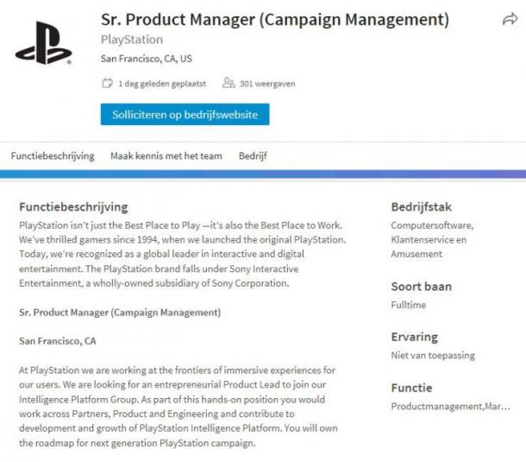
Task: Expand truncated Productmanagement,Mar… function text
Action: [450, 407]
